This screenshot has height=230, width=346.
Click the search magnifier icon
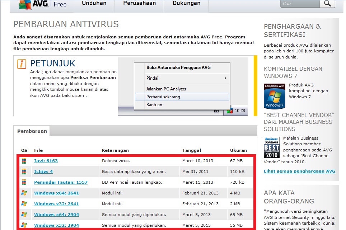(327, 4)
